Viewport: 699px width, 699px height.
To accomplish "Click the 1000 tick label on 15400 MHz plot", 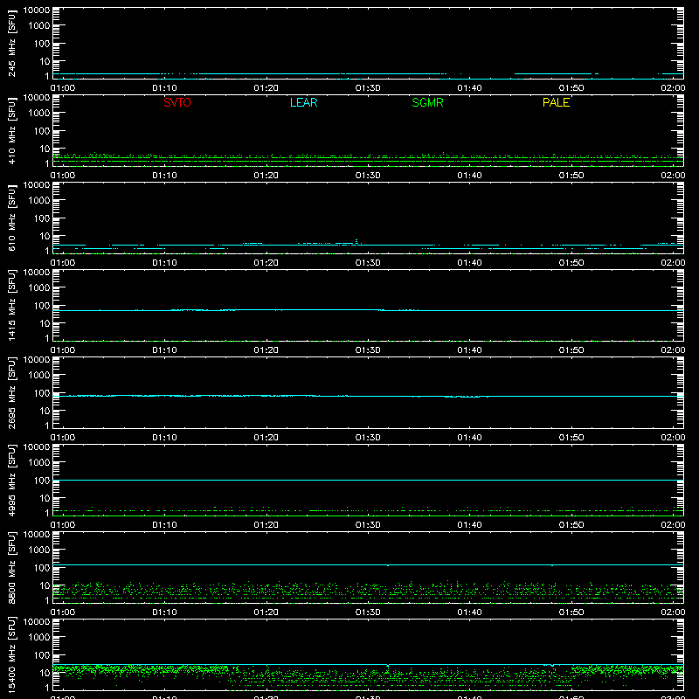I will pyautogui.click(x=39, y=638).
